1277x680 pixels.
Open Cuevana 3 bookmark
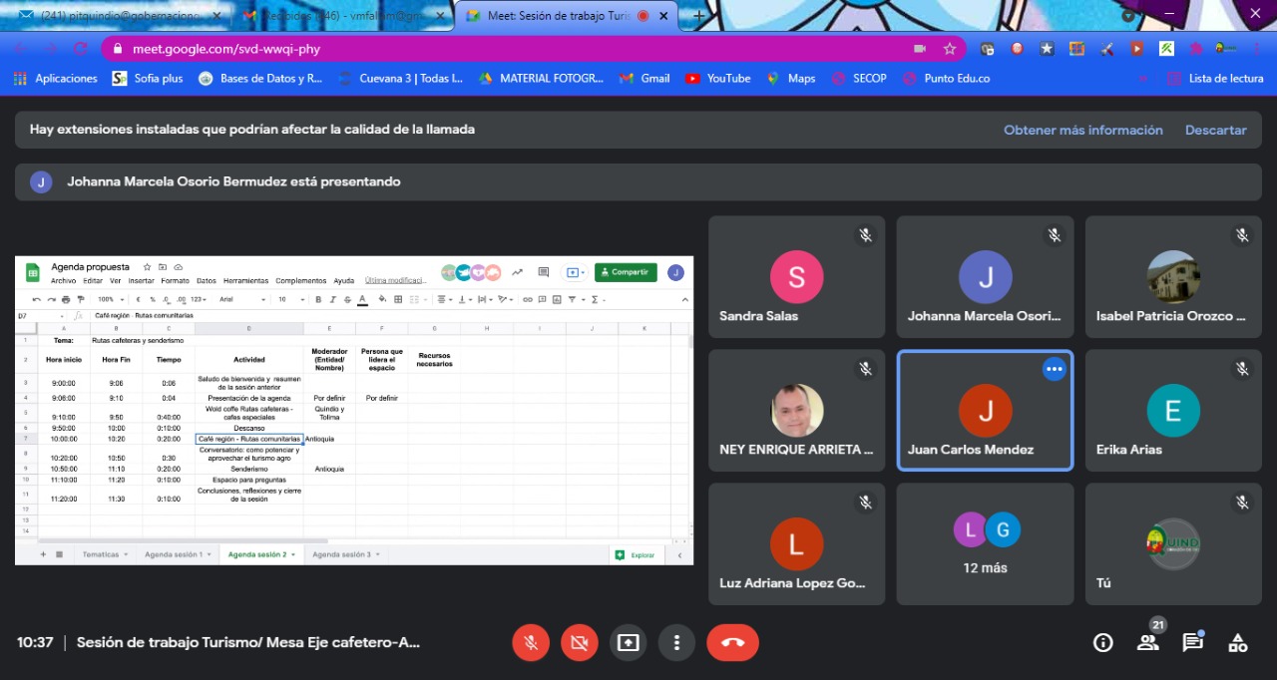400,78
